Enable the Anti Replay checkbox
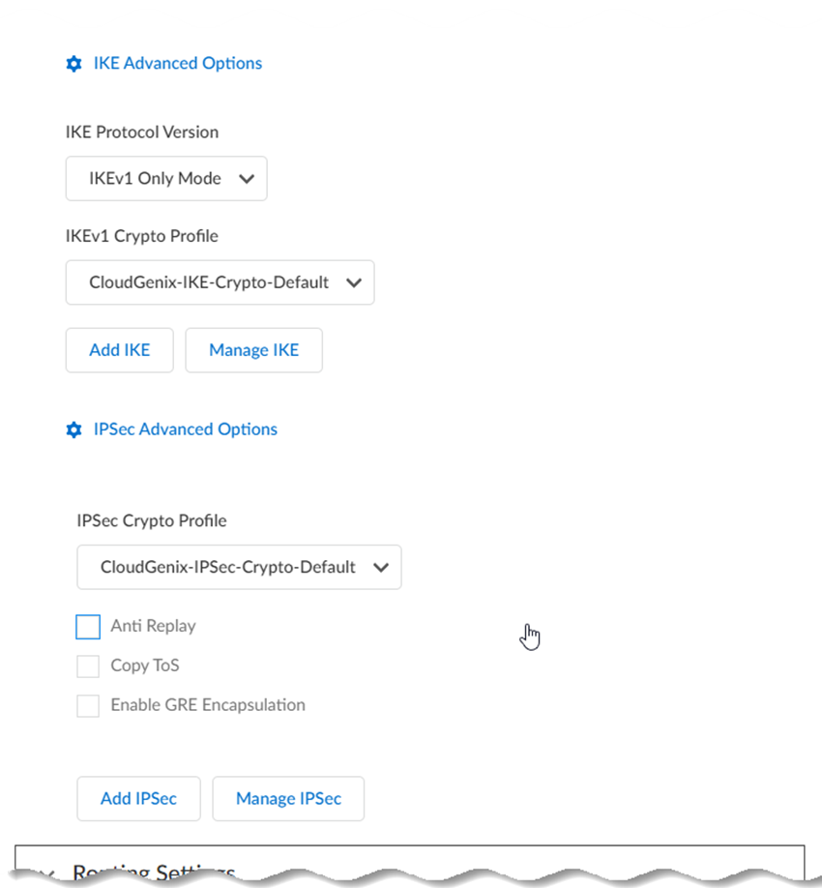This screenshot has width=822, height=888. click(88, 627)
